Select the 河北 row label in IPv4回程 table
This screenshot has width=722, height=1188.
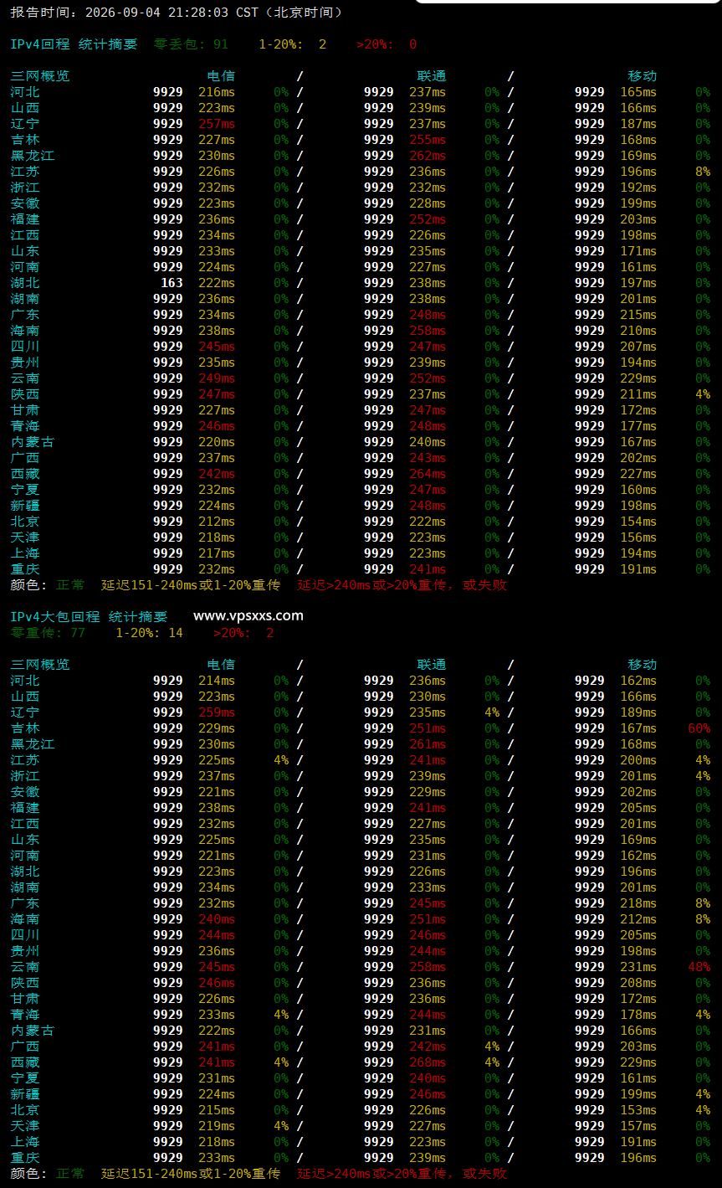pos(25,92)
